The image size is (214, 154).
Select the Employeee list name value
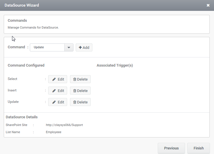53,132
